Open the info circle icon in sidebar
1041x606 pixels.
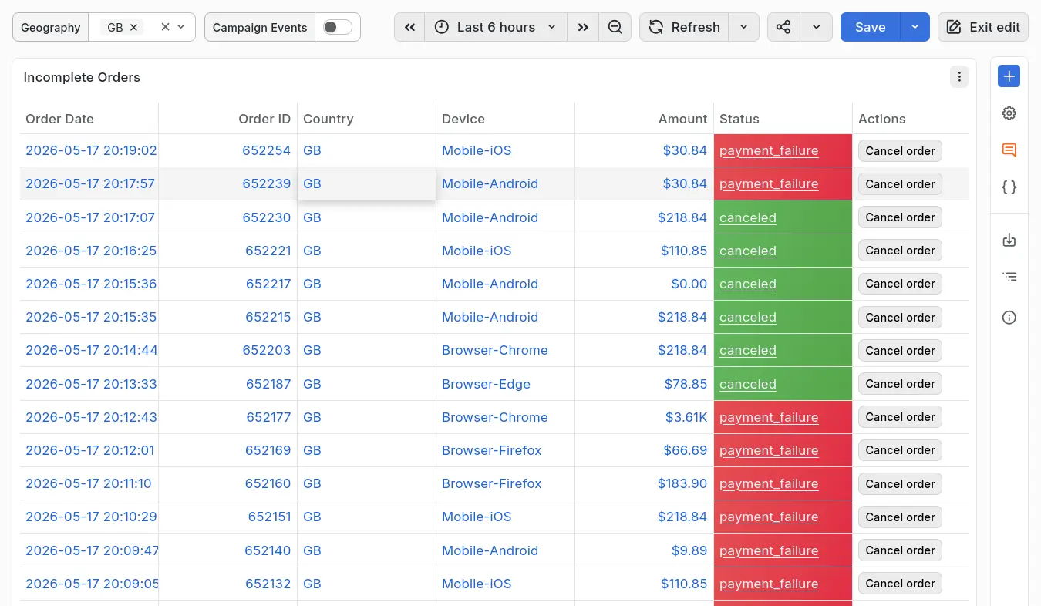(1009, 318)
